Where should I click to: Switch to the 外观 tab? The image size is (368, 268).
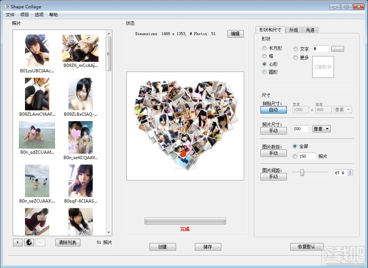293,30
